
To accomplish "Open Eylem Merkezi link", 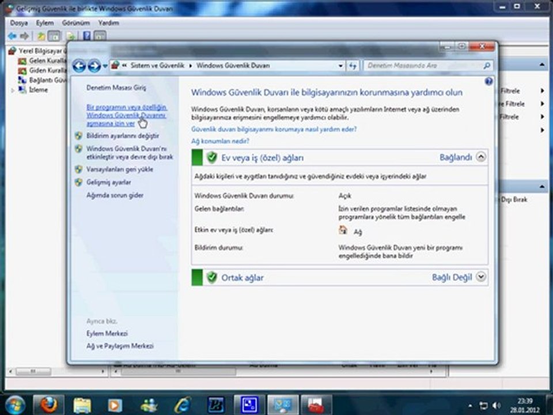I will click(107, 334).
